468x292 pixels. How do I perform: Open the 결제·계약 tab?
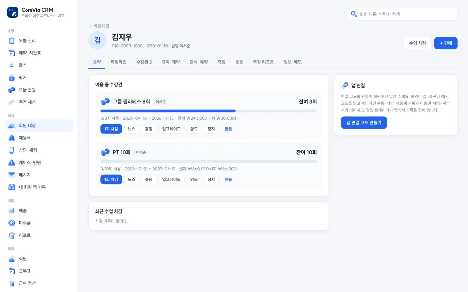[171, 62]
